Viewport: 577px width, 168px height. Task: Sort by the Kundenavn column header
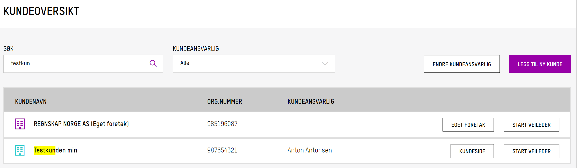(x=31, y=101)
